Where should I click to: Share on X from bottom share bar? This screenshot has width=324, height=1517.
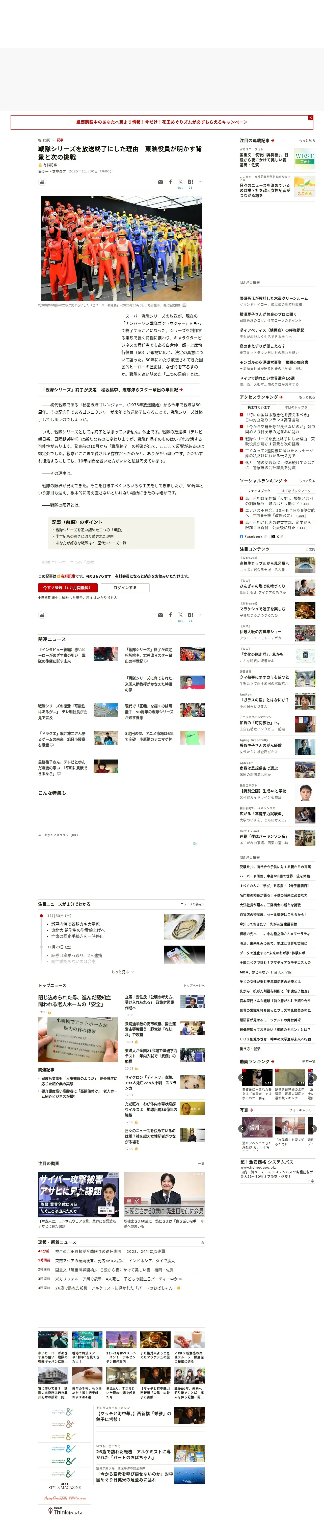tap(180, 615)
